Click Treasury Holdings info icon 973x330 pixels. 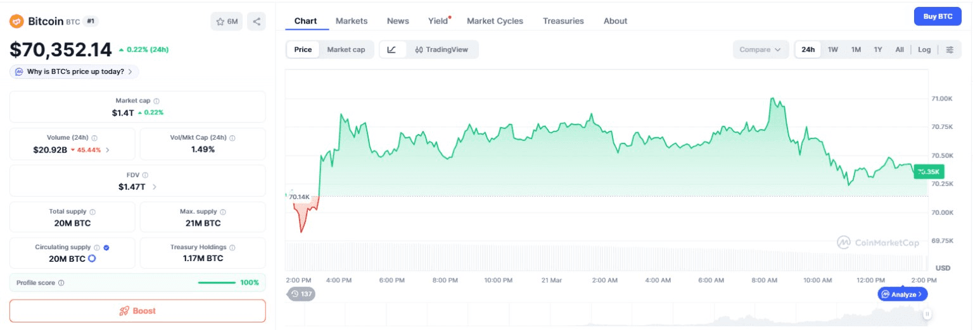click(x=232, y=248)
